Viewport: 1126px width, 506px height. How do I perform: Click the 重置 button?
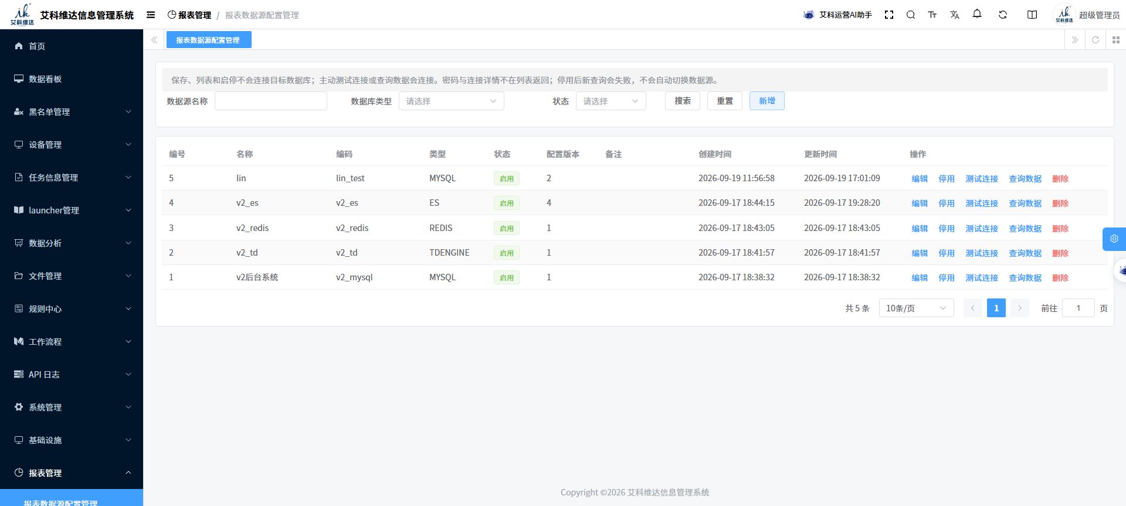725,101
